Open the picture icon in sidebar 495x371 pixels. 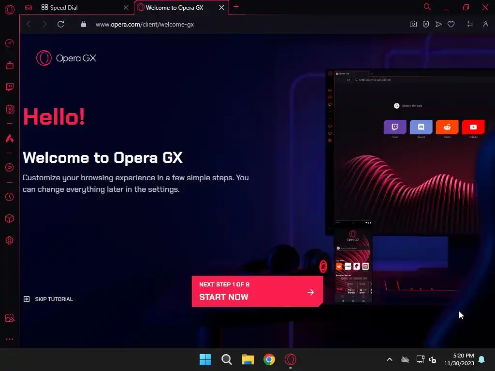(10, 318)
